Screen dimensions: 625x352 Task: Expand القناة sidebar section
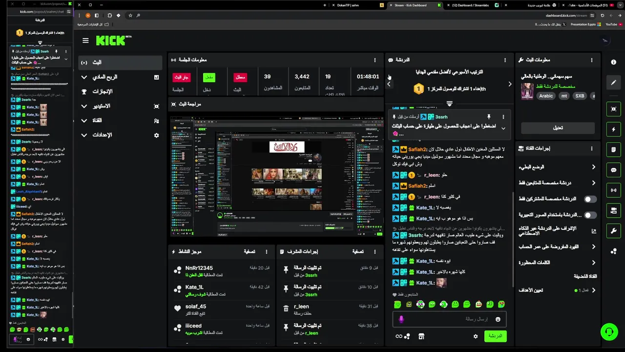pyautogui.click(x=120, y=120)
